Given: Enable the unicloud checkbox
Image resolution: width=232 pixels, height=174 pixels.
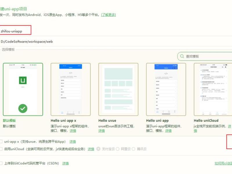Looking at the screenshot, I should tap(1, 149).
